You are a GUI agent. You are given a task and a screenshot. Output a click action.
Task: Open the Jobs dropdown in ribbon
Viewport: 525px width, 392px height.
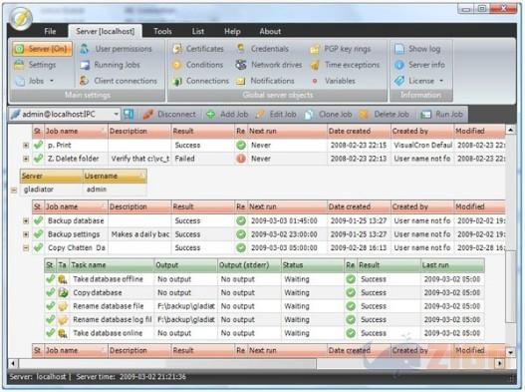pos(34,81)
